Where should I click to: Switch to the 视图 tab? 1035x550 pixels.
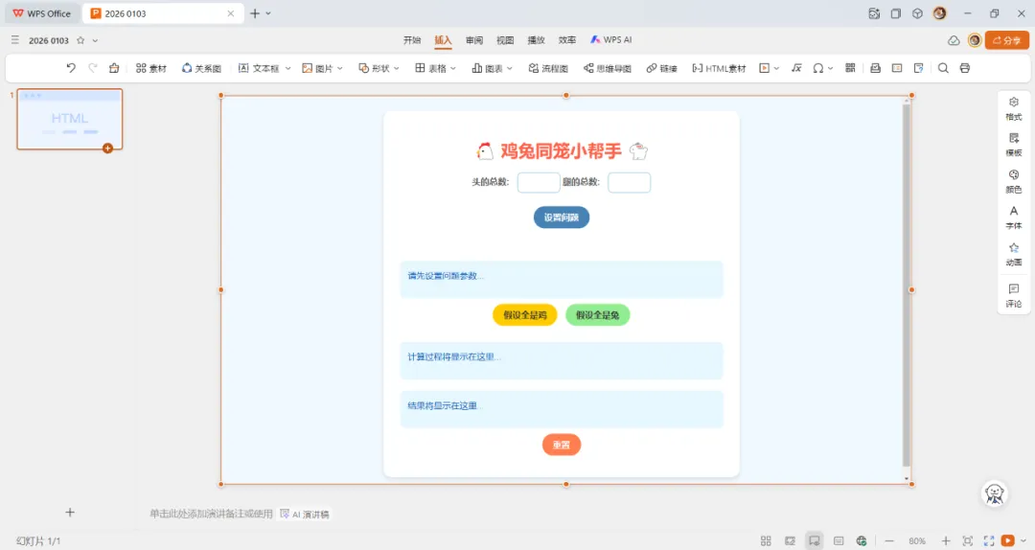(x=505, y=40)
